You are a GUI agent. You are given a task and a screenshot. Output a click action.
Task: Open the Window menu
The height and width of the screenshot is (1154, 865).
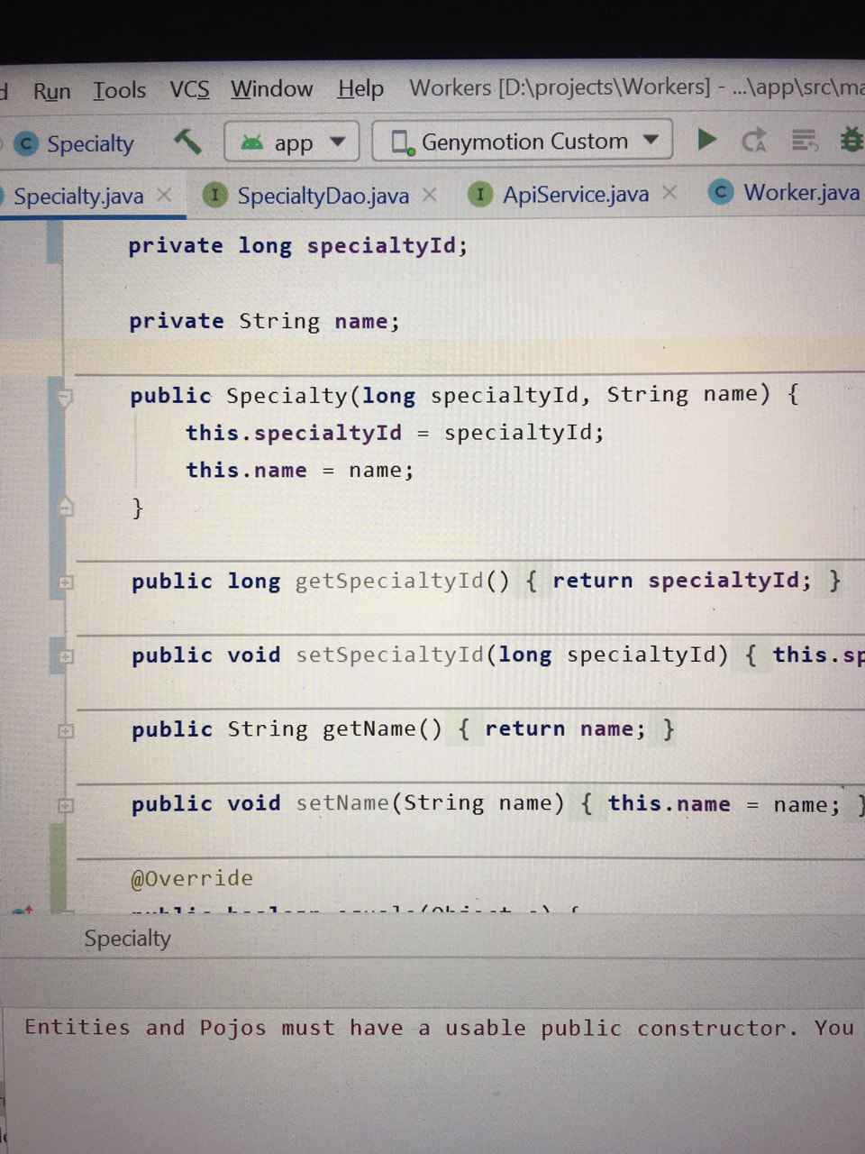(271, 88)
